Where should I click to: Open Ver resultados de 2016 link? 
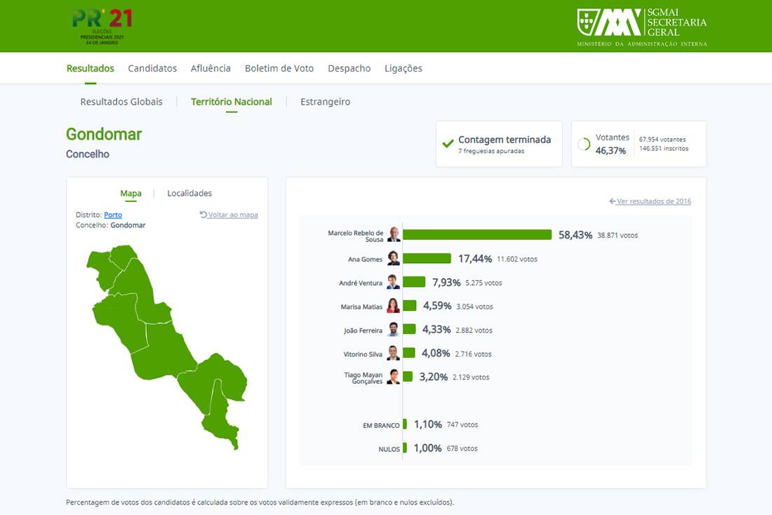650,201
